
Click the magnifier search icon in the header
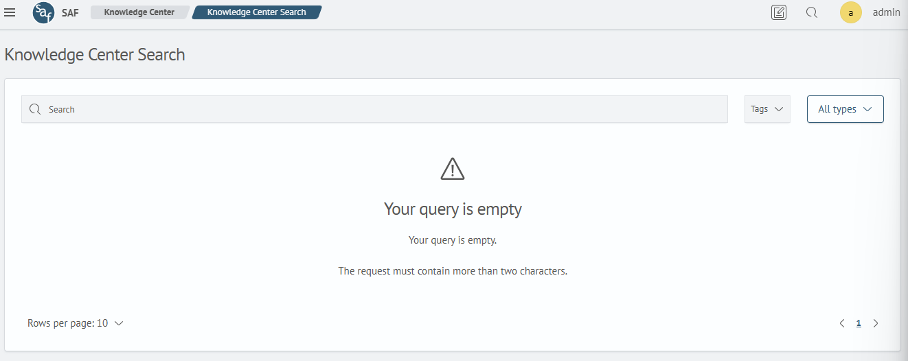(x=811, y=12)
